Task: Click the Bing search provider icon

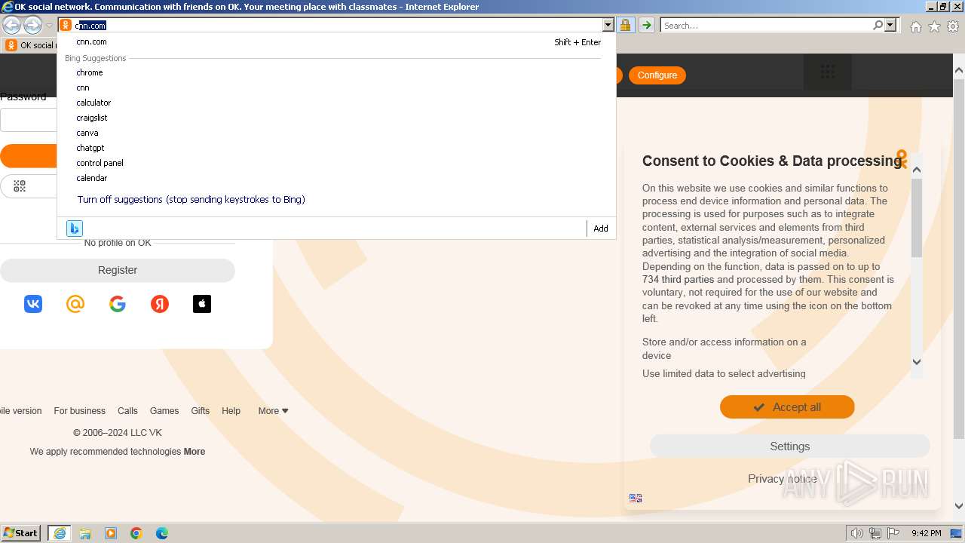Action: click(x=75, y=229)
